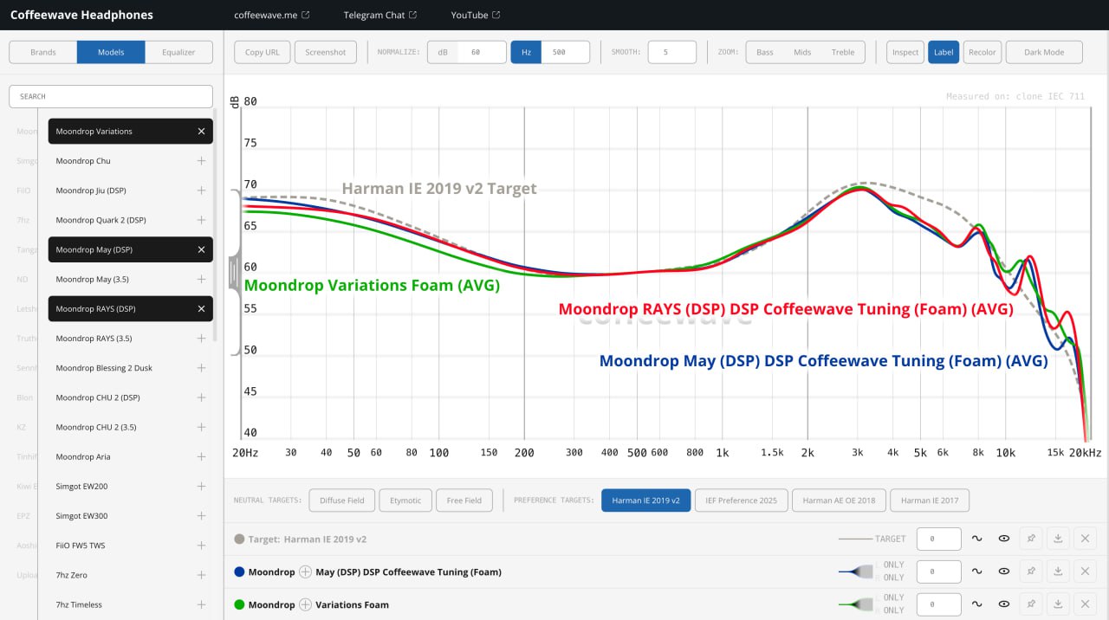Image resolution: width=1109 pixels, height=620 pixels.
Task: Take a graph Screenshot
Action: click(326, 52)
